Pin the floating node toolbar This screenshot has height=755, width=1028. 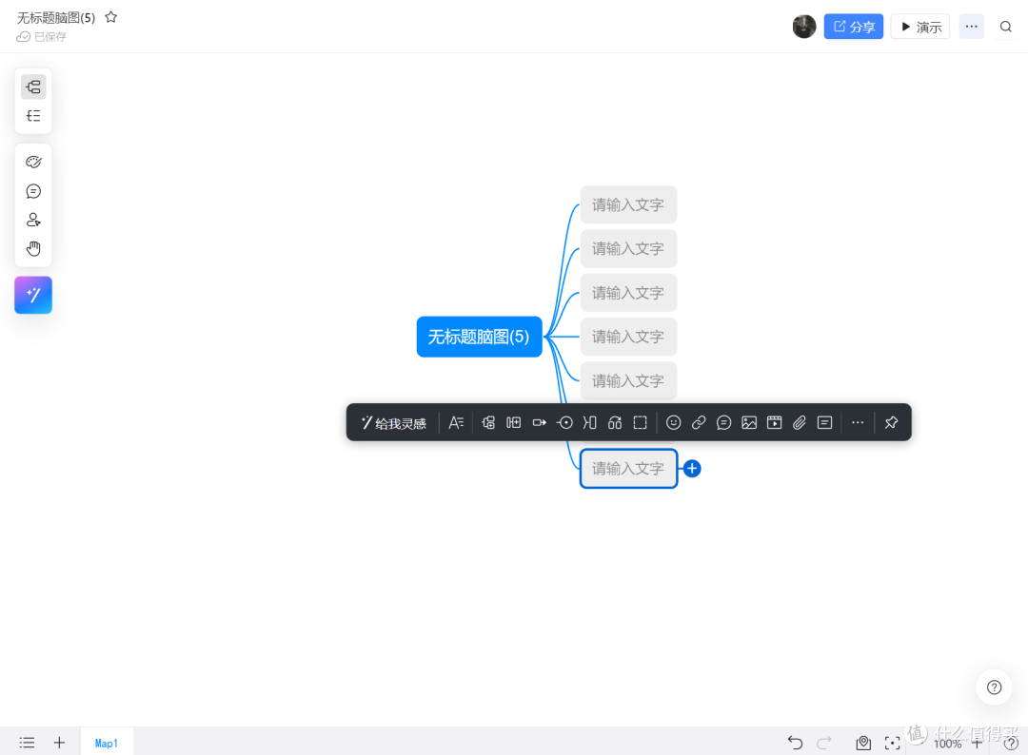[891, 423]
